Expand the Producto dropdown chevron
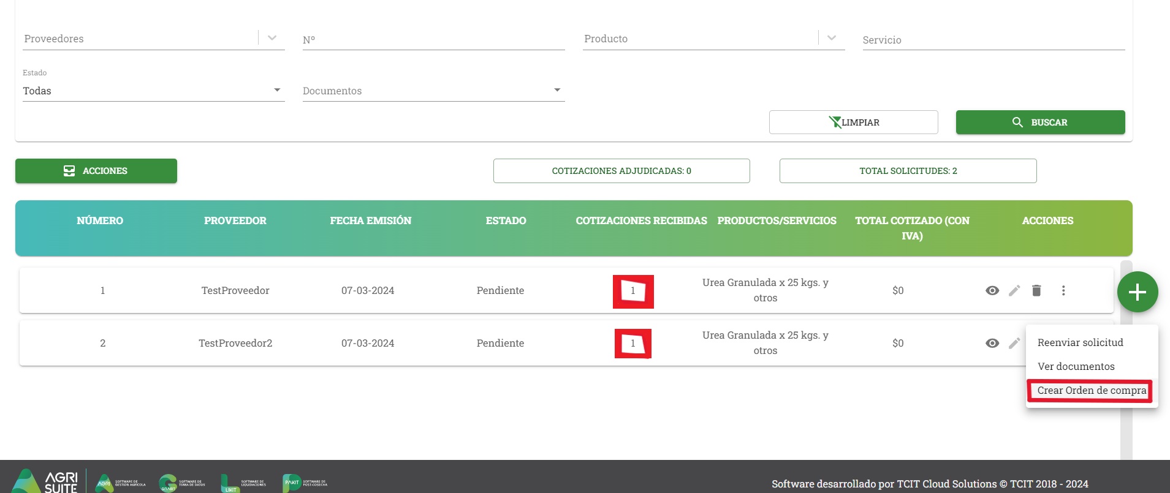This screenshot has height=493, width=1170. click(832, 38)
